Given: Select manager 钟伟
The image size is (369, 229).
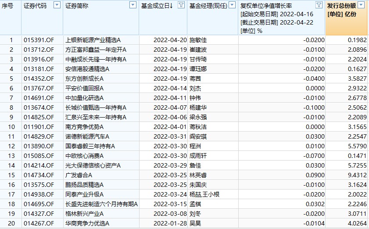Looking at the screenshot, I should click(195, 98).
